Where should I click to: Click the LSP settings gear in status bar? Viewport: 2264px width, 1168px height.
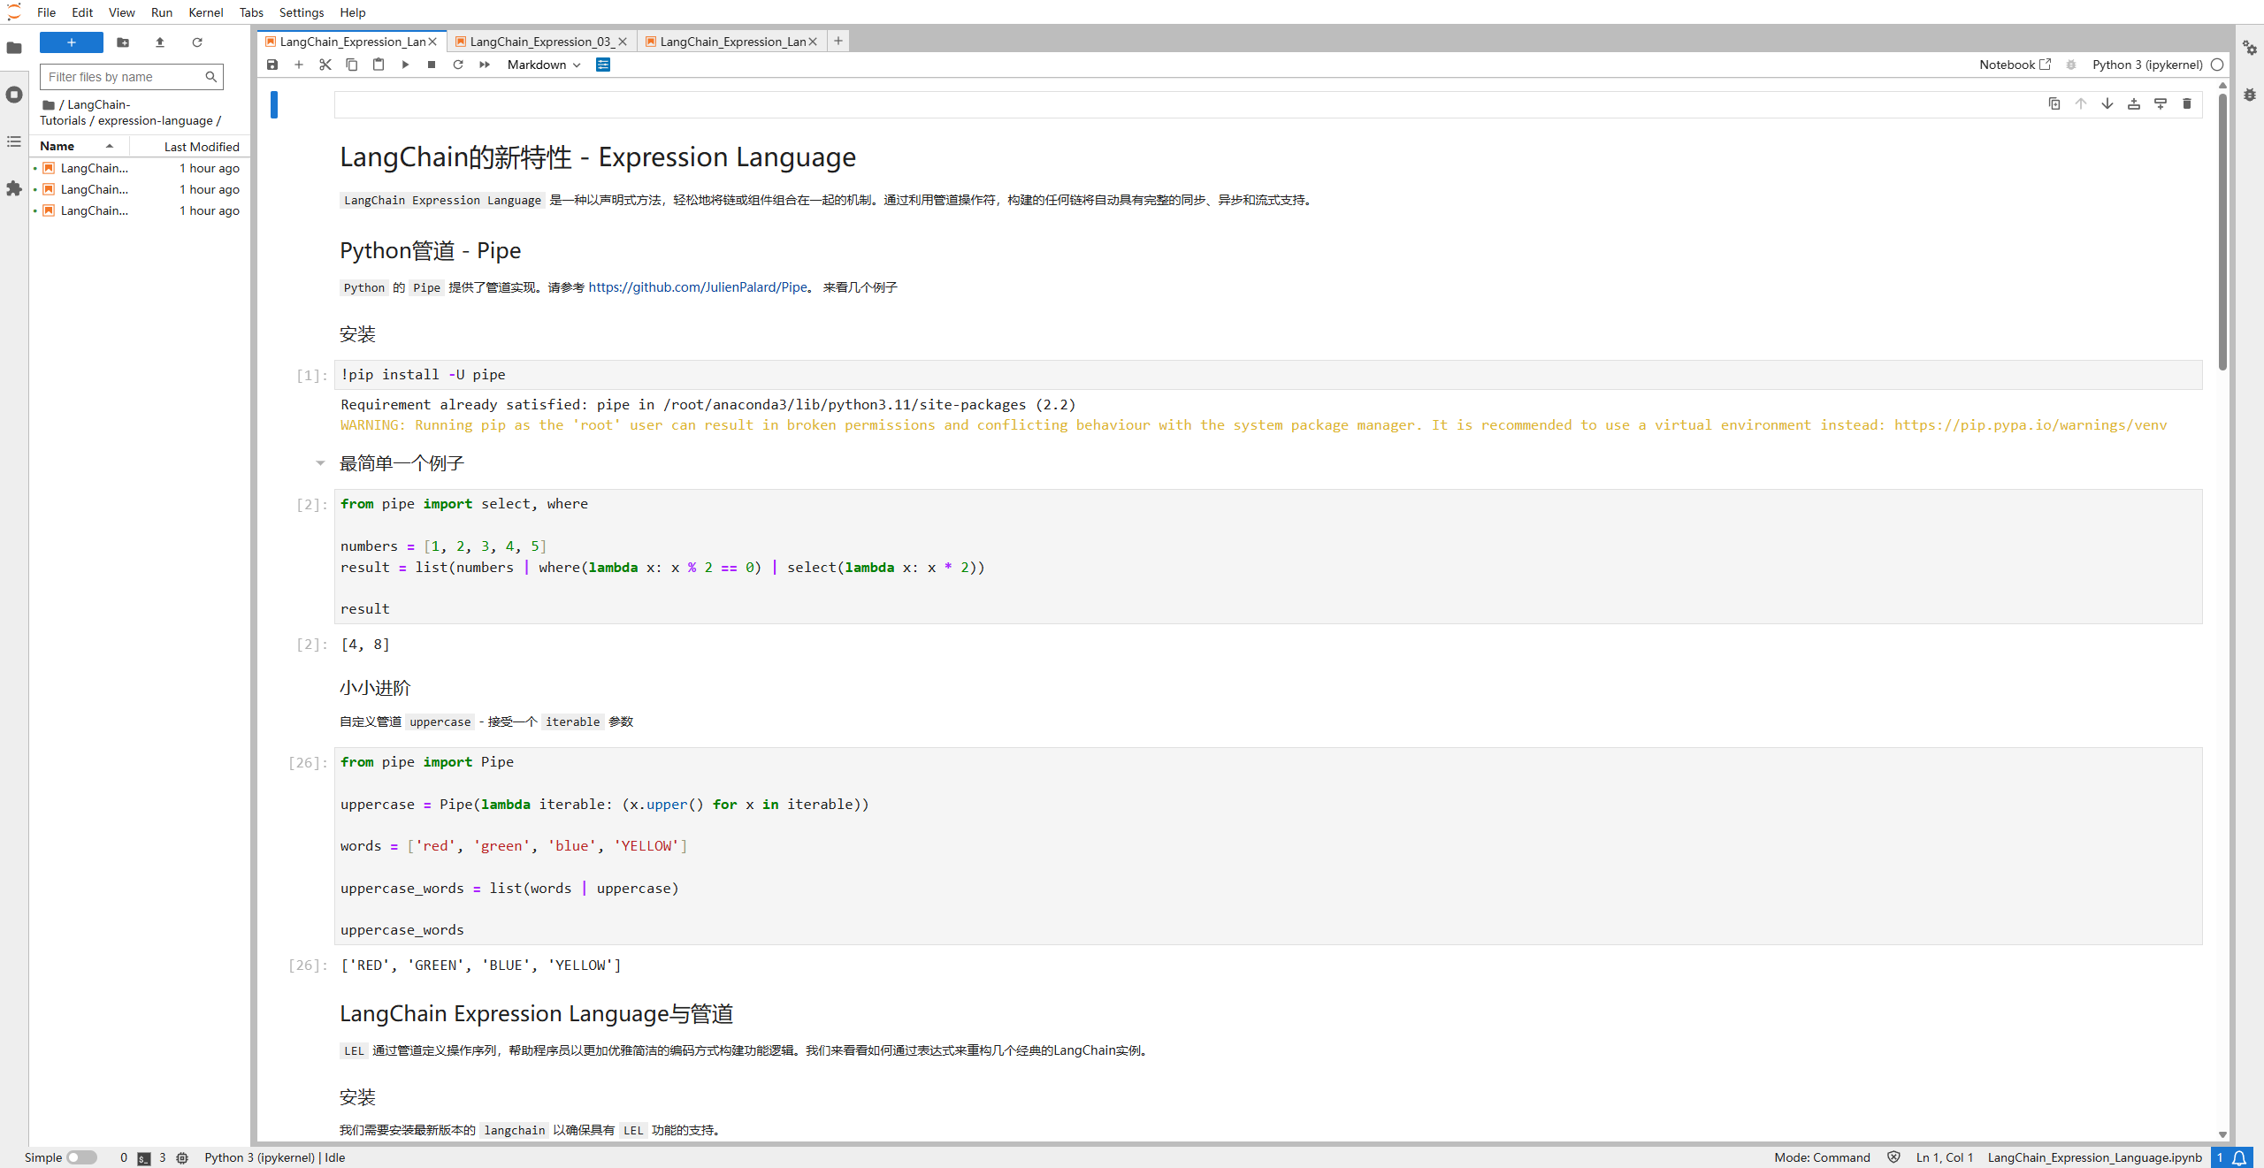182,1157
